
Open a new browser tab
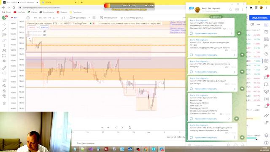click(x=82, y=3)
